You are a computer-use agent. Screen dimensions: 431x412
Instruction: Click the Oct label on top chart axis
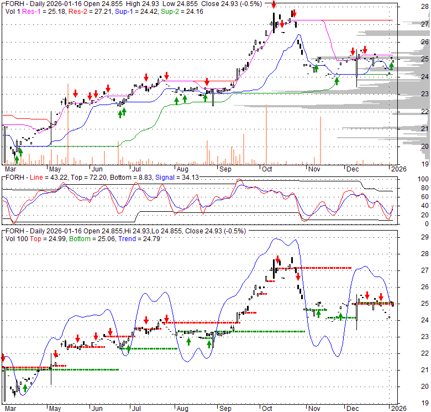click(x=267, y=169)
